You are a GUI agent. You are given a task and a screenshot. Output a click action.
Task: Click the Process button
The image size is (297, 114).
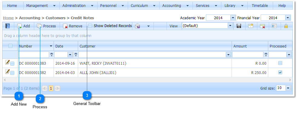(47, 26)
